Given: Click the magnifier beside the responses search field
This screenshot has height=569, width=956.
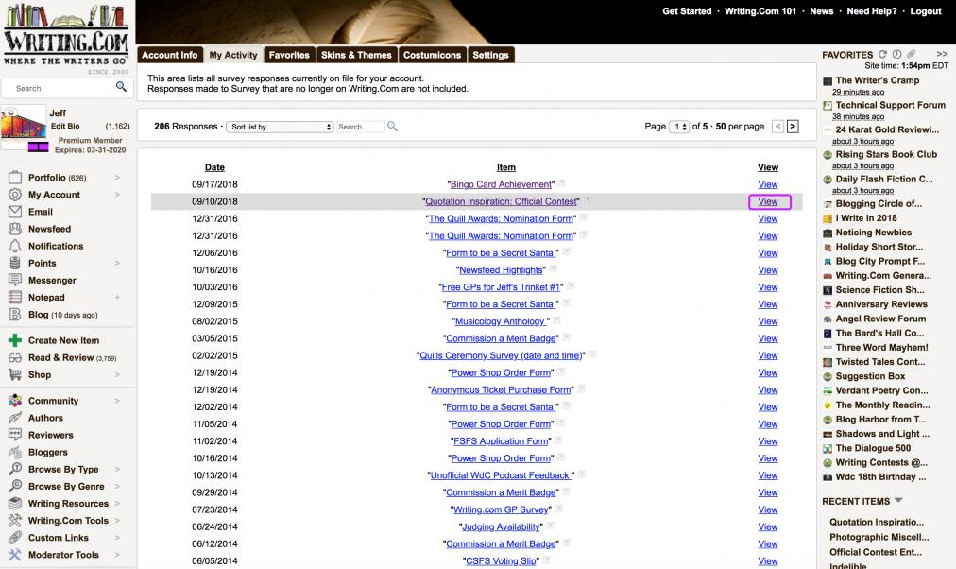Looking at the screenshot, I should pyautogui.click(x=392, y=127).
